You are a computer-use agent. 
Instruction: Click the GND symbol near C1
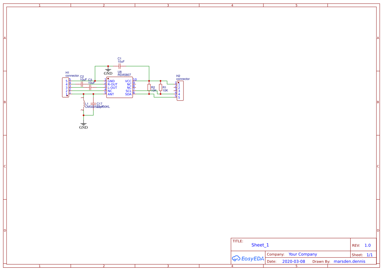(x=108, y=71)
